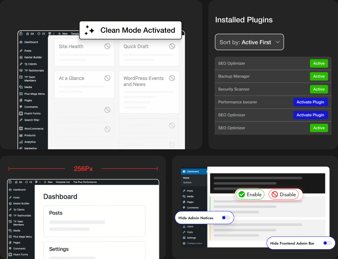Click the Pages icon in top sidebar
338x259 pixels.
(21, 100)
